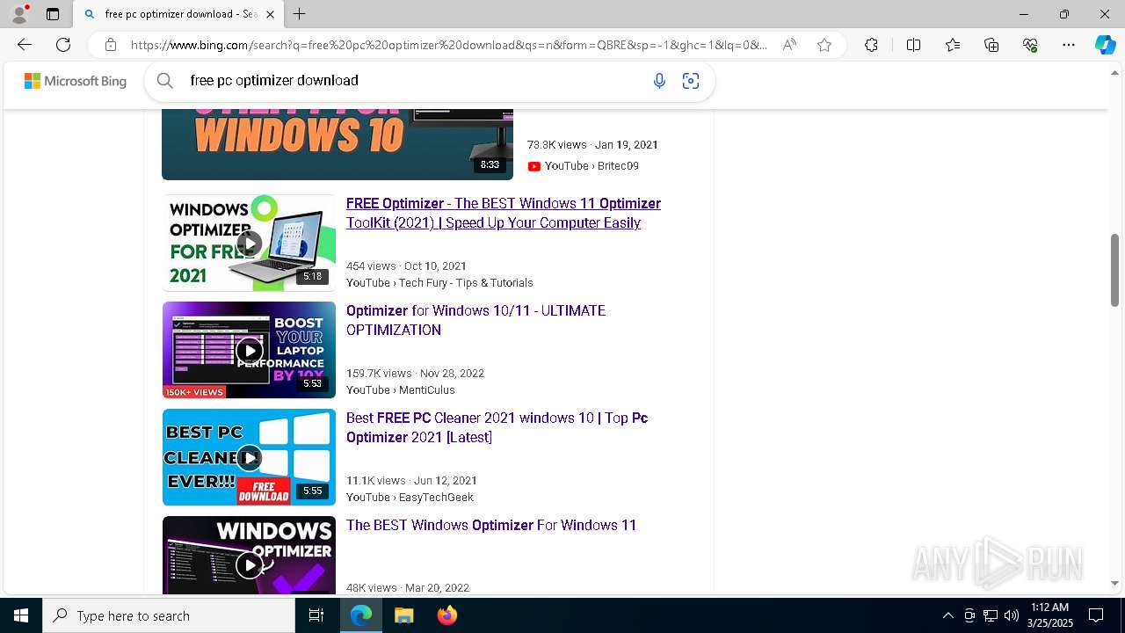Focus the Bing search box text
The image size is (1125, 633).
coord(274,80)
